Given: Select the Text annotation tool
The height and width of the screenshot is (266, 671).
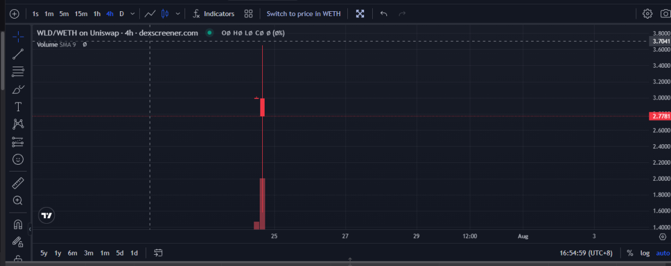Looking at the screenshot, I should 18,106.
